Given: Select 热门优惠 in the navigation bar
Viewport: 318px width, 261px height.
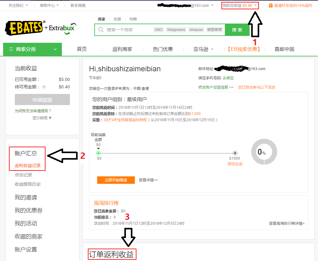Looking at the screenshot, I should tap(163, 49).
